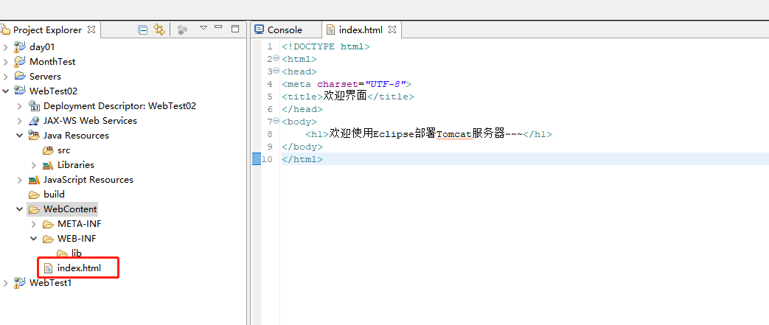Image resolution: width=769 pixels, height=325 pixels.
Task: Expand Deployment Descriptor: WebTest02 node
Action: click(20, 106)
